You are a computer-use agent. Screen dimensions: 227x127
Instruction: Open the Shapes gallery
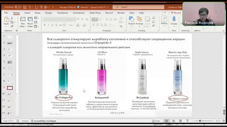pos(132,22)
